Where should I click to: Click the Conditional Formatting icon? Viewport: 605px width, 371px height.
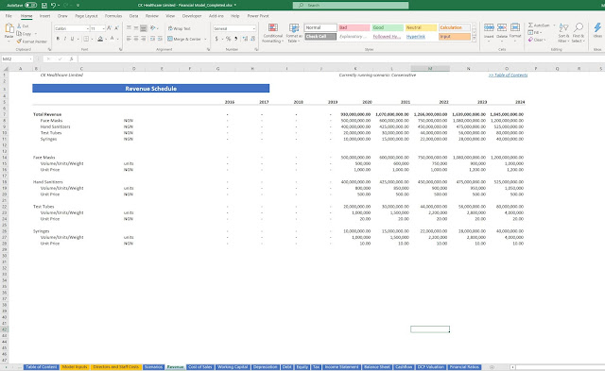[x=273, y=27]
